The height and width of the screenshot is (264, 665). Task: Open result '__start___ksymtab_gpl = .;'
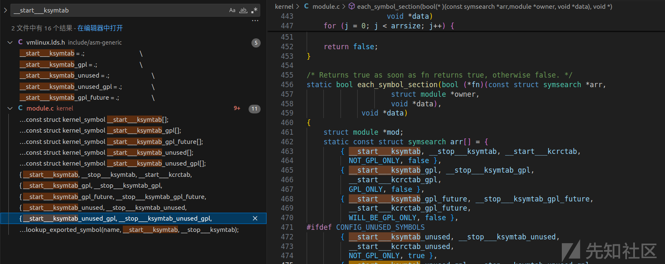(134, 65)
